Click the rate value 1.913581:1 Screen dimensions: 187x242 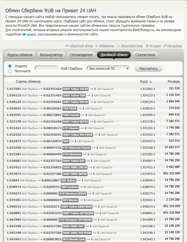pos(148,89)
